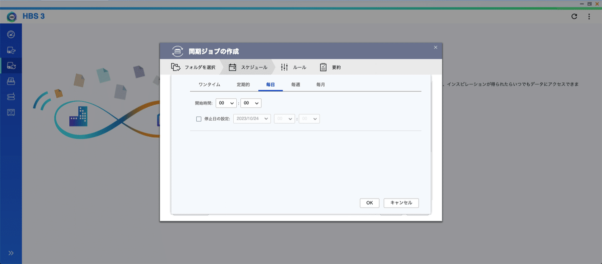The width and height of the screenshot is (602, 264).
Task: Open the 2023/10/24 stop date dropdown
Action: click(252, 119)
